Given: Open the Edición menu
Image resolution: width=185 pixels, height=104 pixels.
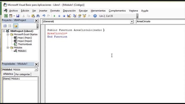Looking at the screenshot, I should tap(25, 11).
